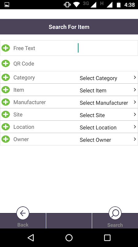The width and height of the screenshot is (138, 247).
Task: Tap the Android home circle button
Action: tap(69, 237)
